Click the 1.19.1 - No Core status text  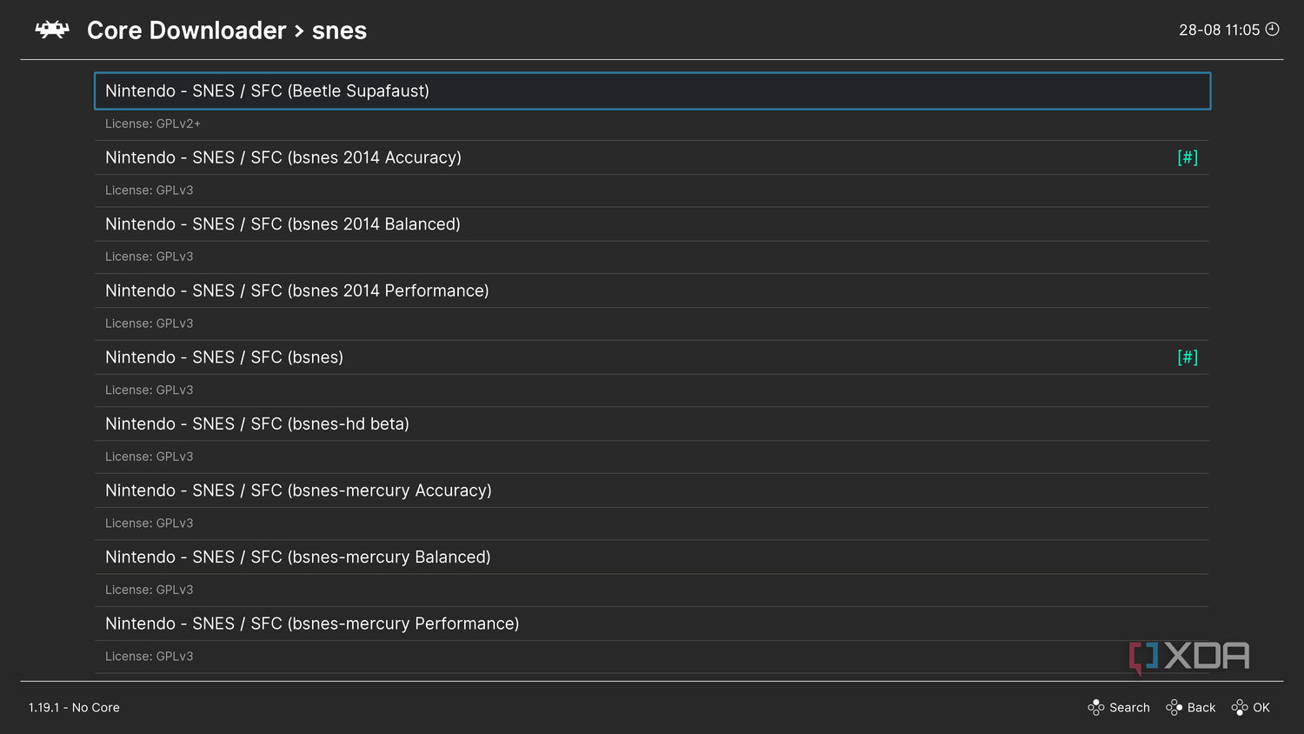point(74,708)
